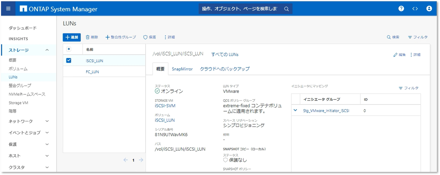Expand the Stg_VMware_Initiator_iSCSI row chevron
Viewport: 440px width, 175px height.
tap(295, 111)
